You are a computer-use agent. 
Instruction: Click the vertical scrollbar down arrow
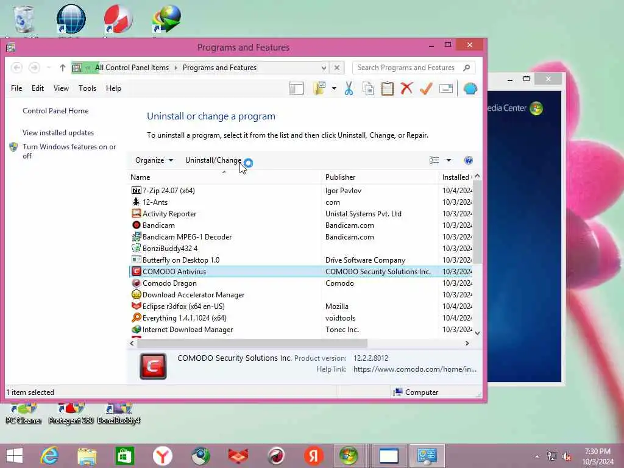pos(478,333)
